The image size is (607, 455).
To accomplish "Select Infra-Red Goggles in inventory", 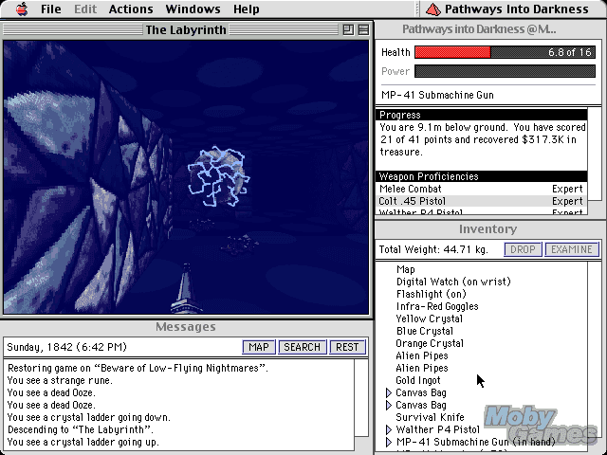I will 437,306.
